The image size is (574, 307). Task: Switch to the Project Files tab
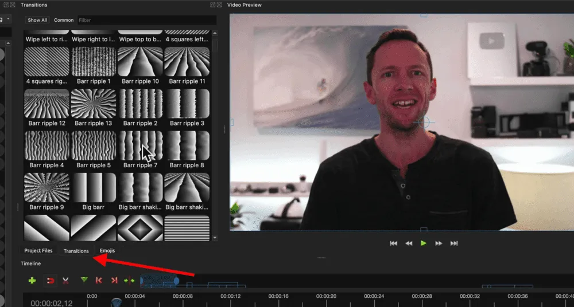pyautogui.click(x=38, y=251)
